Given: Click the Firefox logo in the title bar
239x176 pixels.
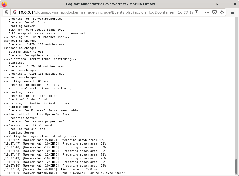Looking at the screenshot, I should pos(4,4).
